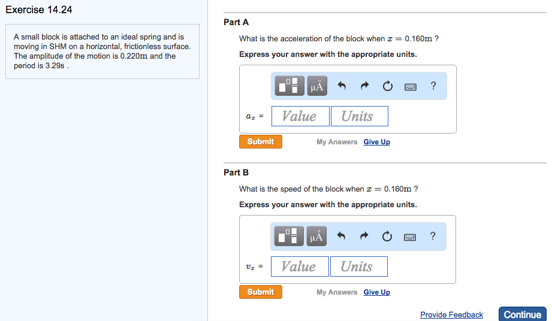Screen dimensions: 552x321
Task: Click Give Up link for Part B
Action: (376, 292)
